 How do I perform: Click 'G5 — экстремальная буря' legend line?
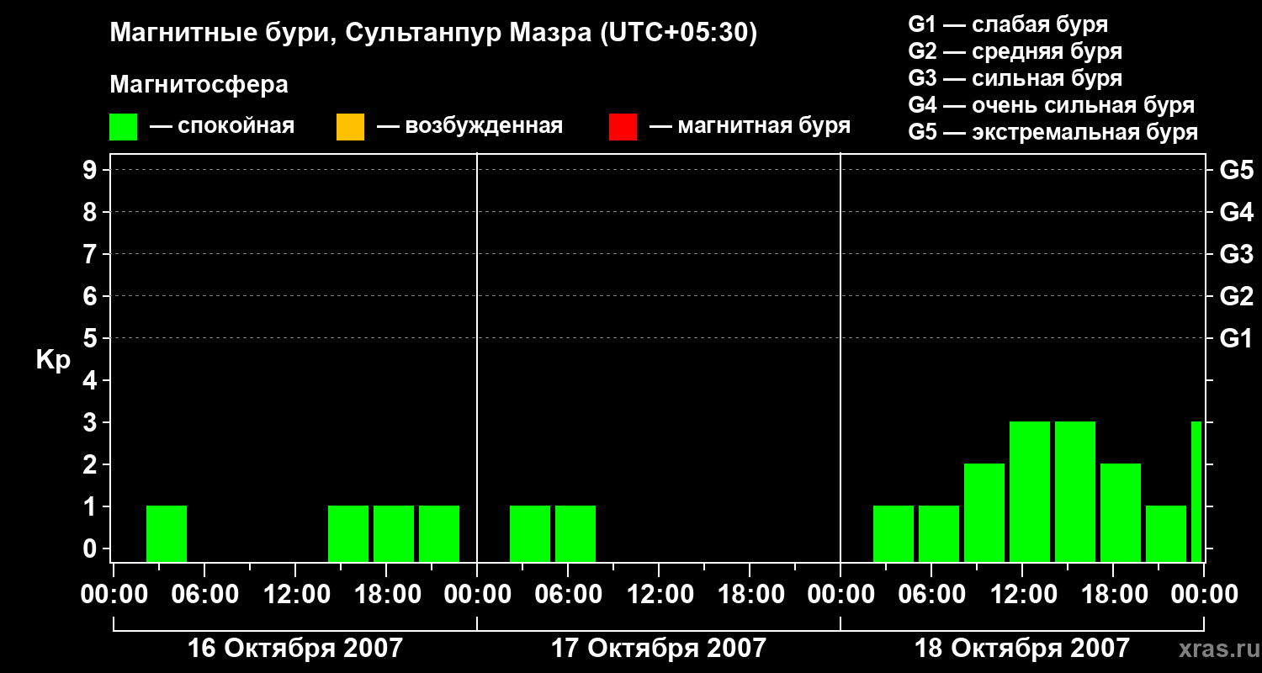pyautogui.click(x=1053, y=132)
